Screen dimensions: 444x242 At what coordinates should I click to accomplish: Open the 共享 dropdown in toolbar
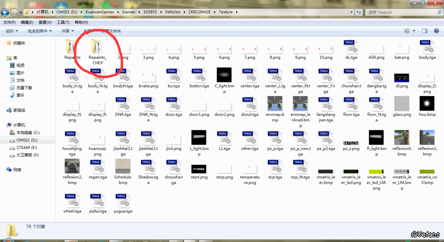coord(67,31)
